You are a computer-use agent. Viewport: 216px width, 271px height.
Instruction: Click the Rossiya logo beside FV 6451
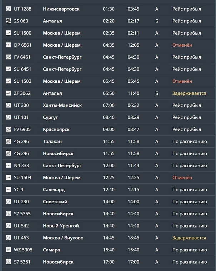[8, 57]
